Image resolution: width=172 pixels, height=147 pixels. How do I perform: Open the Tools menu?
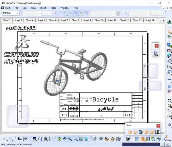click(x=53, y=8)
